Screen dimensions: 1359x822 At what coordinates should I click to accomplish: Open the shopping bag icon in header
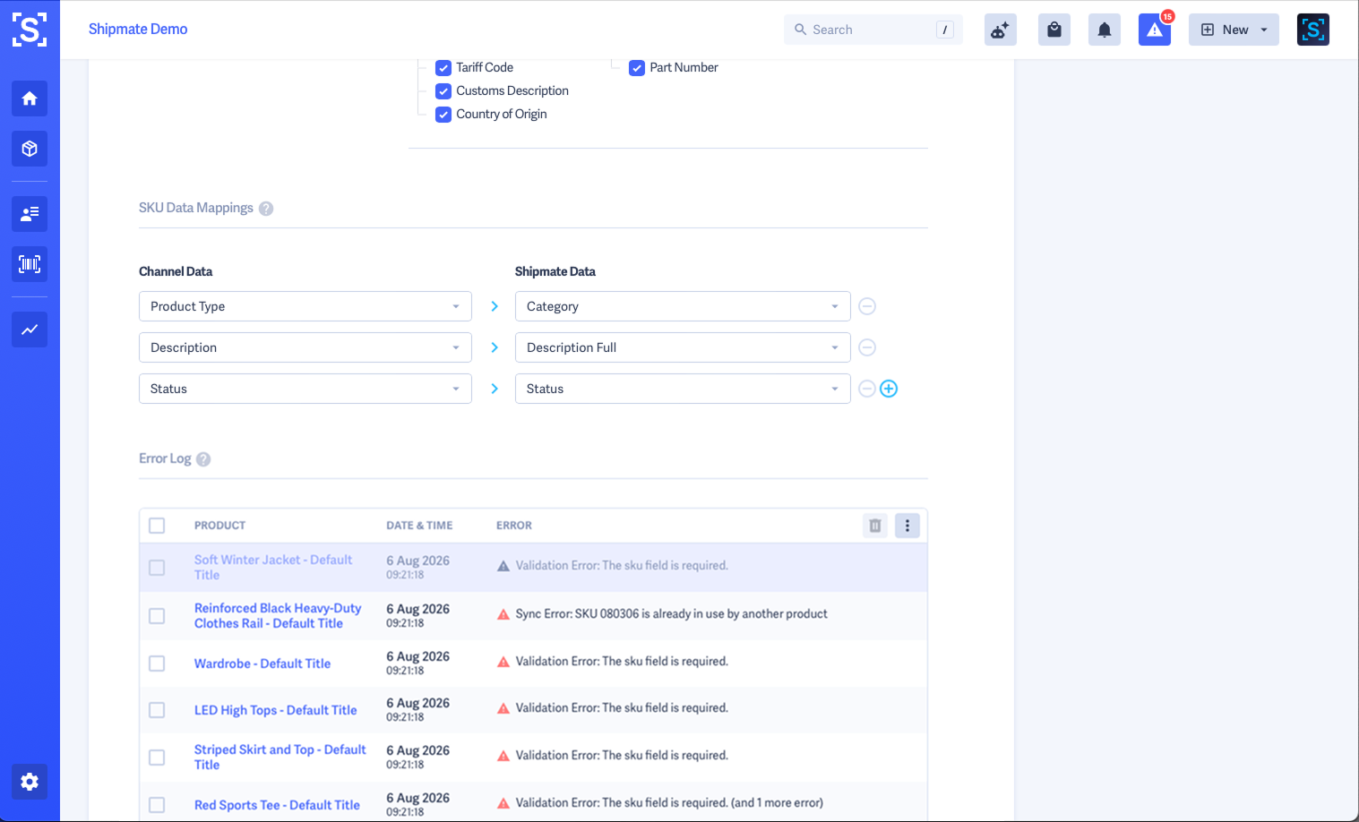1054,30
